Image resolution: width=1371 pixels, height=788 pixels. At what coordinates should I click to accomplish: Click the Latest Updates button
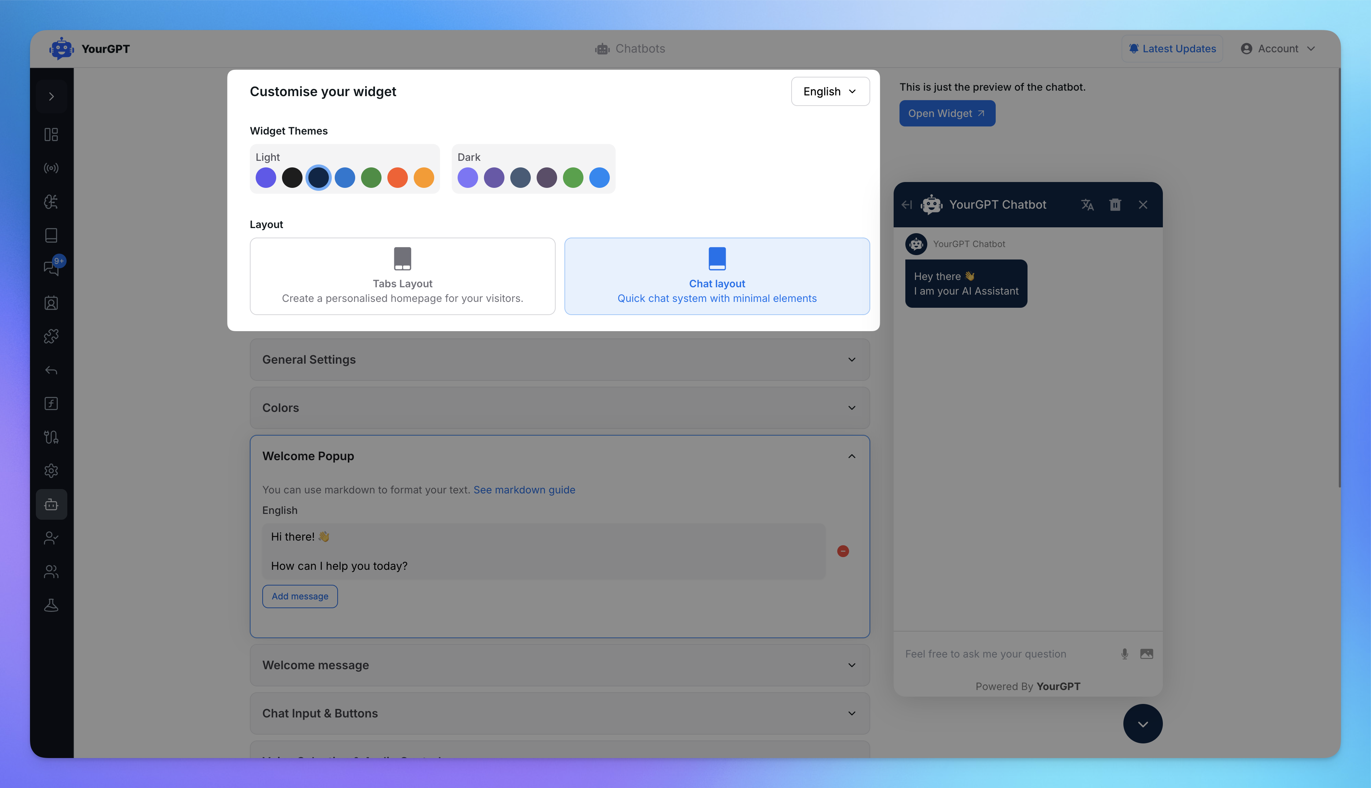(x=1172, y=49)
